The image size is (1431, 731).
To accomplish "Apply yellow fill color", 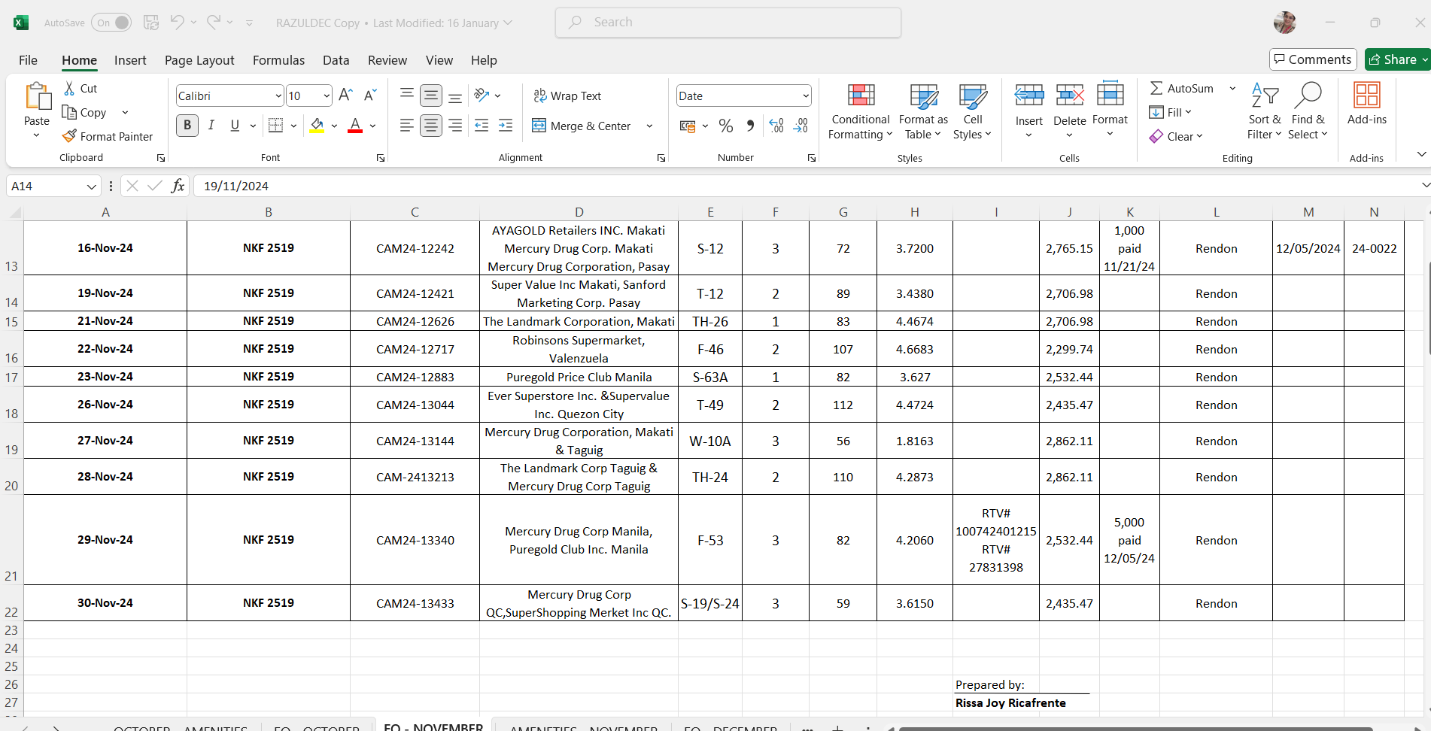I will 317,126.
